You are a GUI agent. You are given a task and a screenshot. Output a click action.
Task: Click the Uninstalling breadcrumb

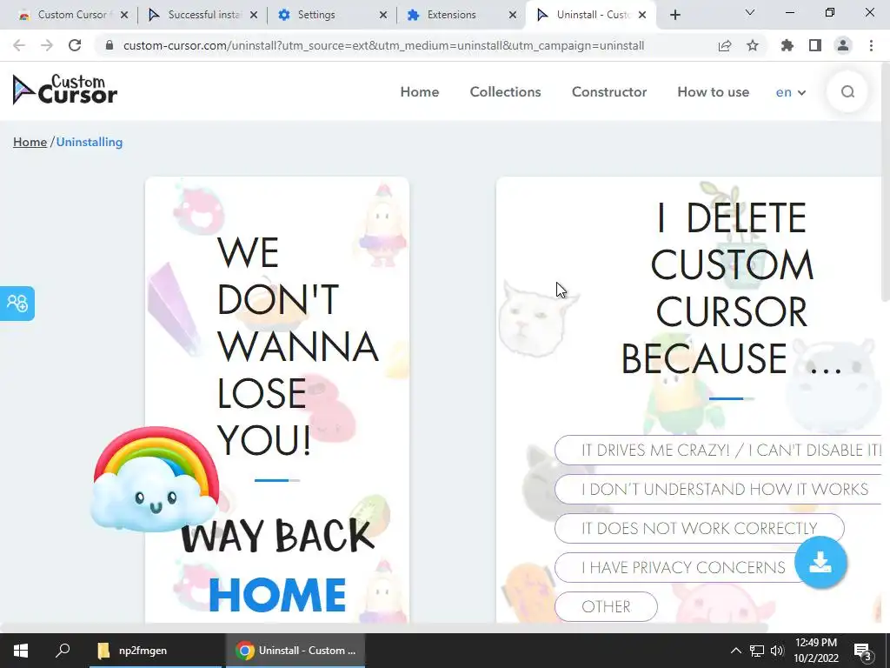point(90,142)
